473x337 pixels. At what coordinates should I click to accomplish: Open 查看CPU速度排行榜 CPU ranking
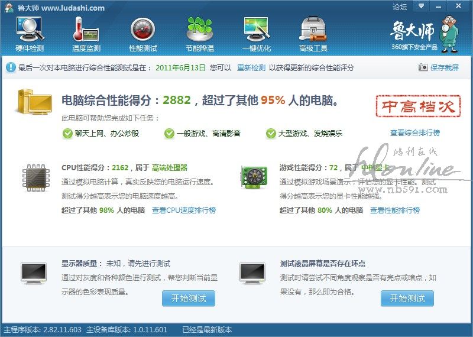[184, 210]
